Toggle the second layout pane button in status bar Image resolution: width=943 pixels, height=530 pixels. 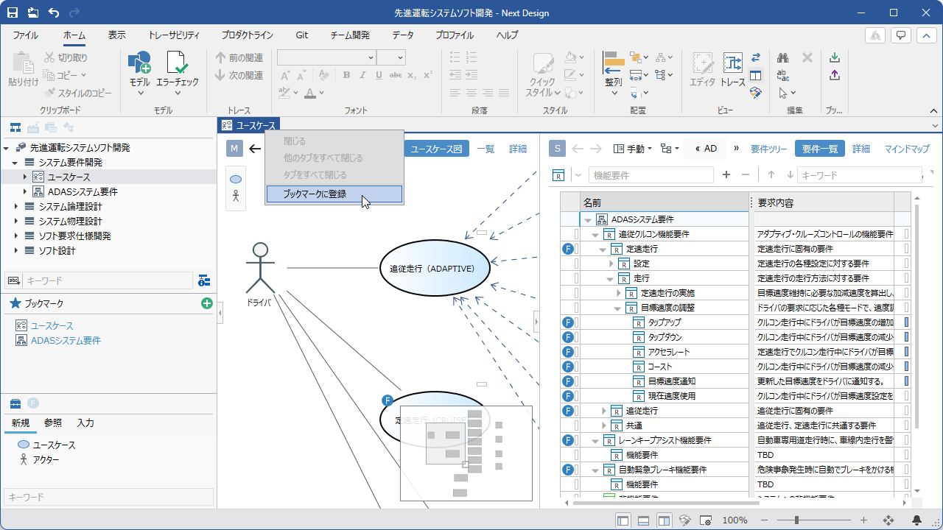click(643, 520)
